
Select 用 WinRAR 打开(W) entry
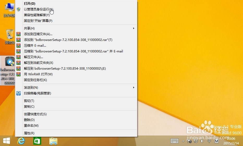(x=76, y=74)
